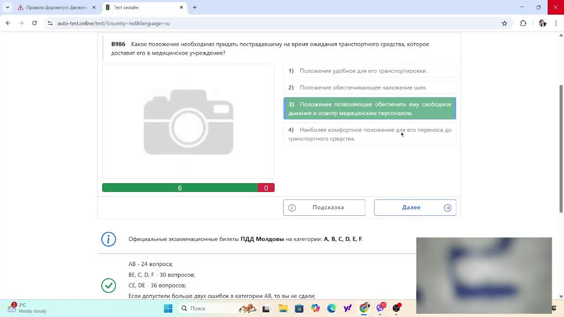564x317 pixels.
Task: Click the green correct answers counter 6
Action: pos(180,188)
